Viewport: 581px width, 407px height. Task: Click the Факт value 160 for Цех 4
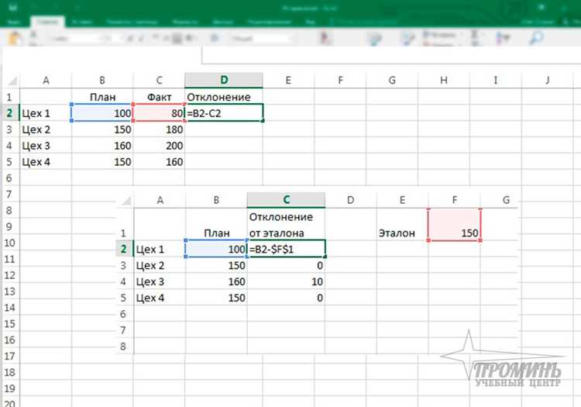(x=159, y=162)
